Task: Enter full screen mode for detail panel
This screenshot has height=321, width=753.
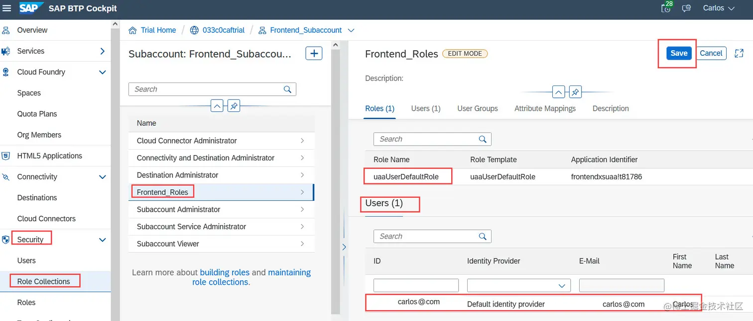Action: point(739,53)
